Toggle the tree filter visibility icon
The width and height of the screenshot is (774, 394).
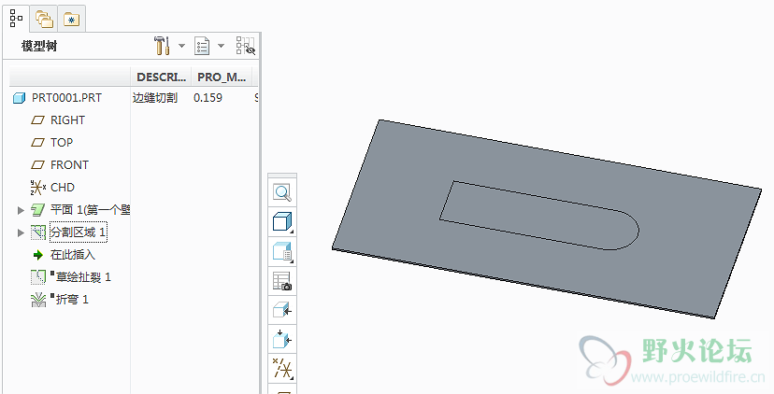point(245,46)
